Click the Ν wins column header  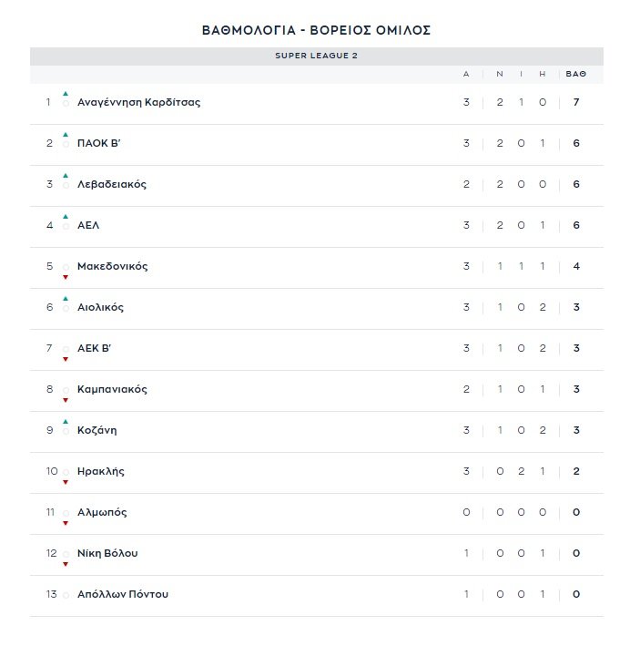(500, 75)
